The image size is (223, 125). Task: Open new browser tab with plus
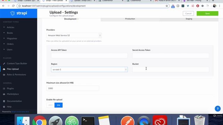tap(213, 1)
